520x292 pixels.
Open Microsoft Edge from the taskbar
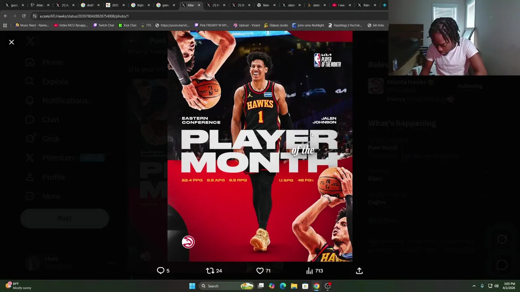coord(283,286)
